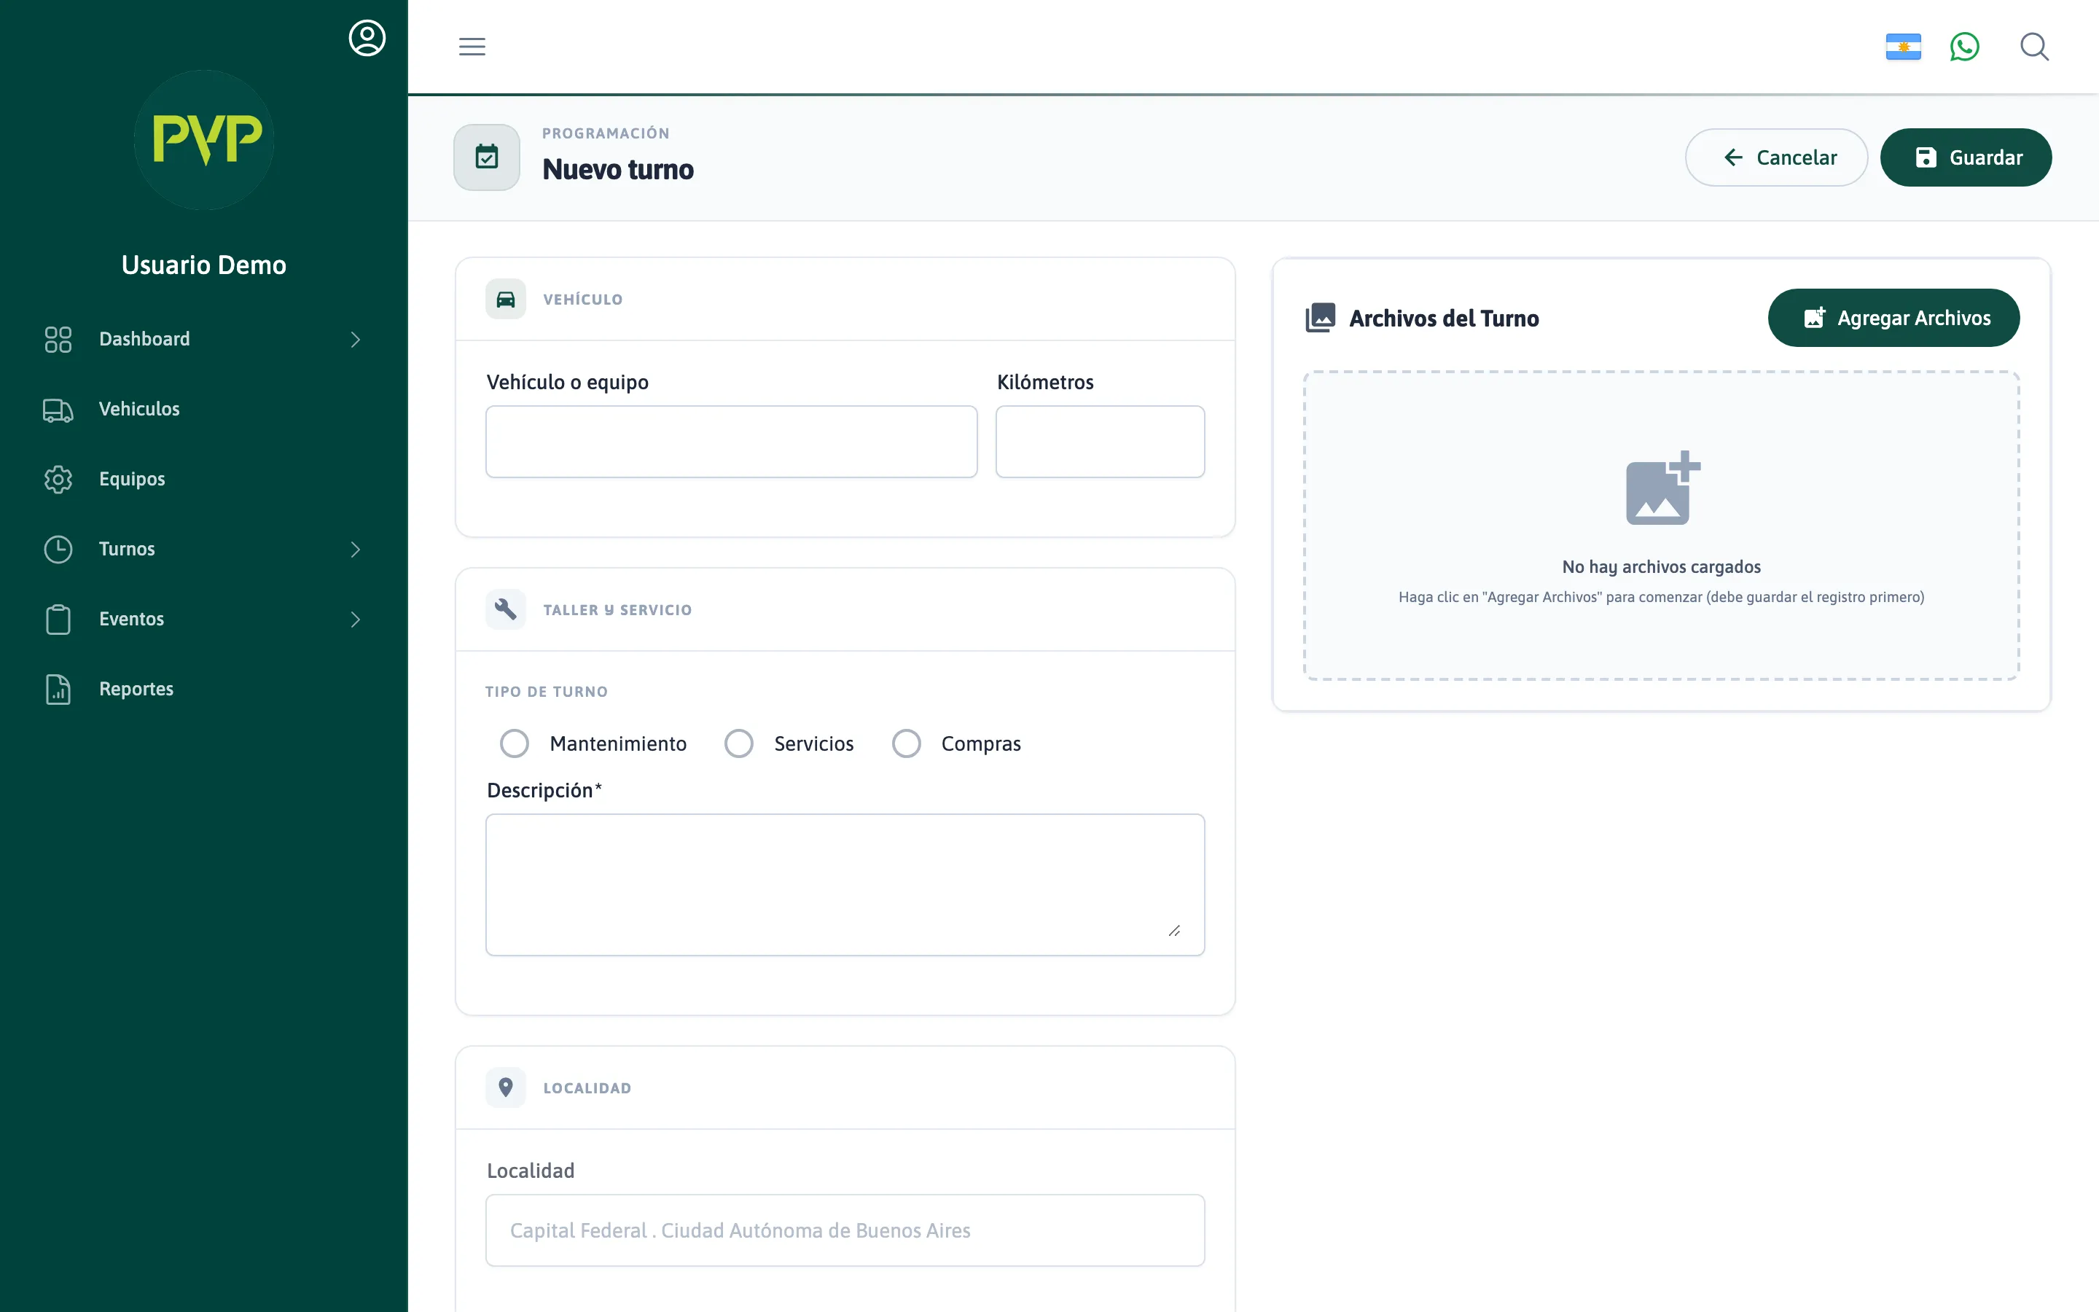Focus the Kilómetros input field

click(1100, 442)
